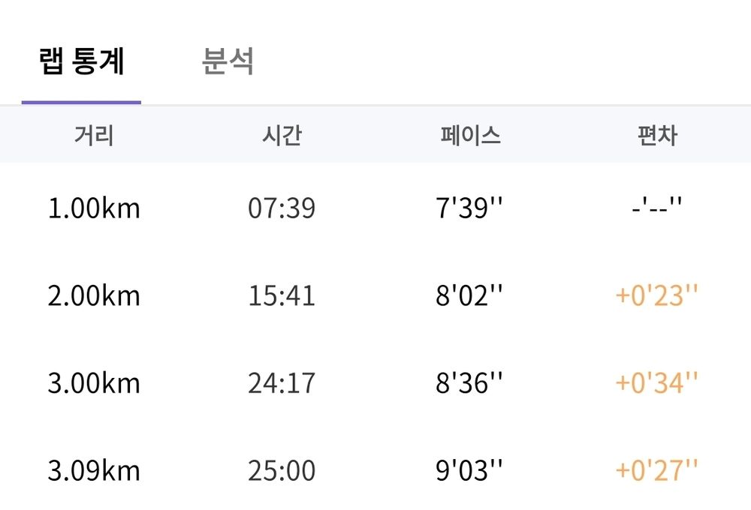The height and width of the screenshot is (510, 751).
Task: Select the 3.00km lap row
Action: [375, 382]
